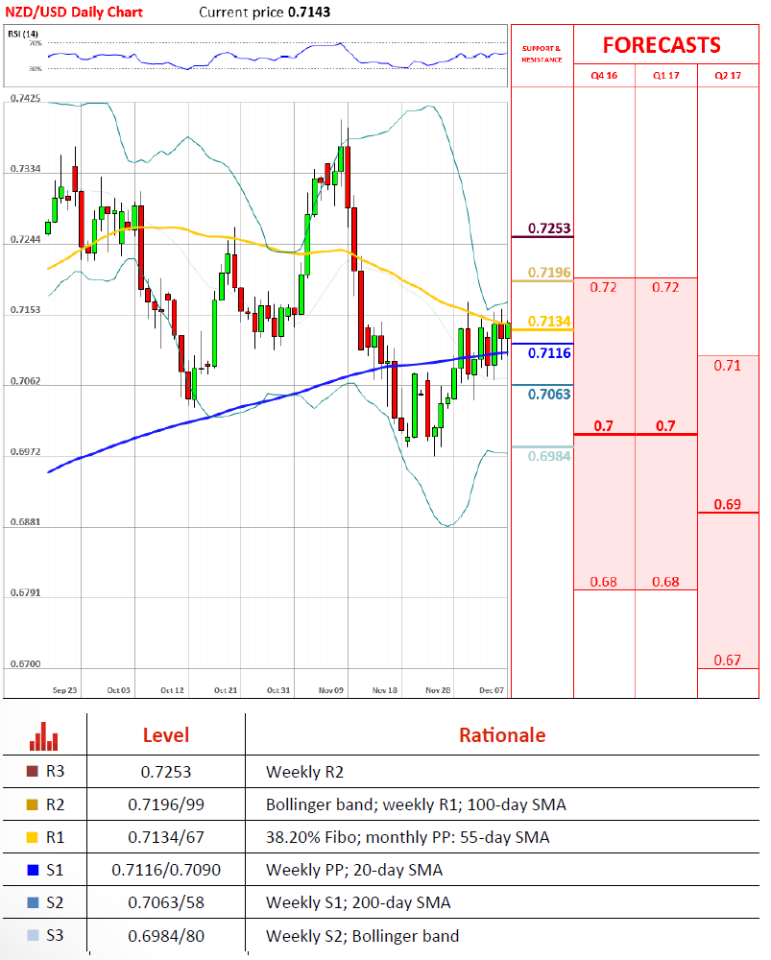Click the Rationale table header
Image resolution: width=771 pixels, height=960 pixels.
pos(502,734)
